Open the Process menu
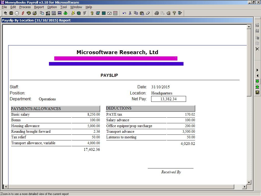Image resolution: width=261 pixels, height=196 pixels. click(25, 7)
